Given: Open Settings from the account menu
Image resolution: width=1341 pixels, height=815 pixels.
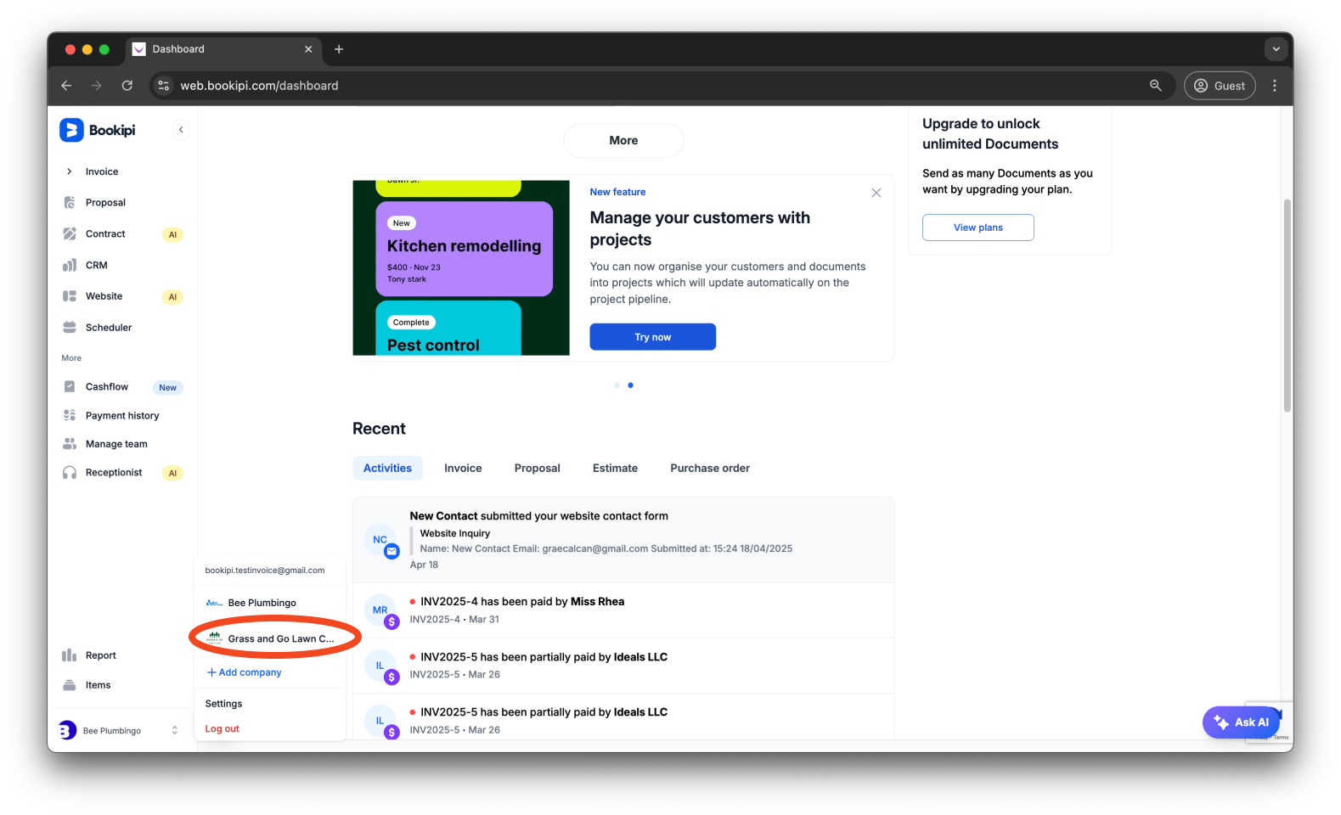Looking at the screenshot, I should click(x=224, y=704).
